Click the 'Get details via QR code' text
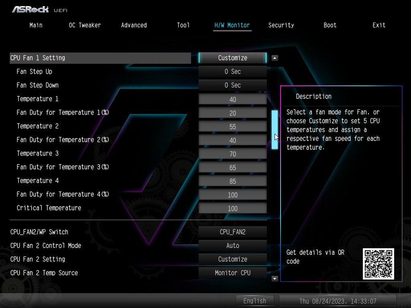The image size is (411, 308). click(315, 257)
